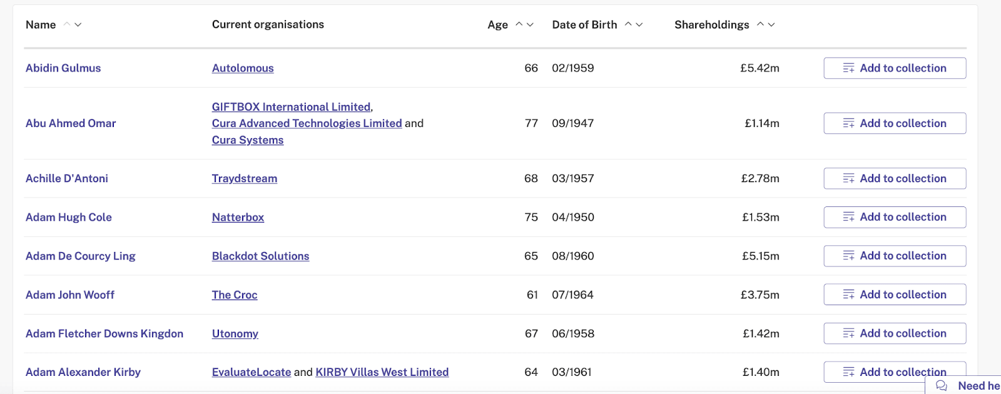This screenshot has height=394, width=1001.
Task: Sort Name column ascending
Action: coord(67,24)
